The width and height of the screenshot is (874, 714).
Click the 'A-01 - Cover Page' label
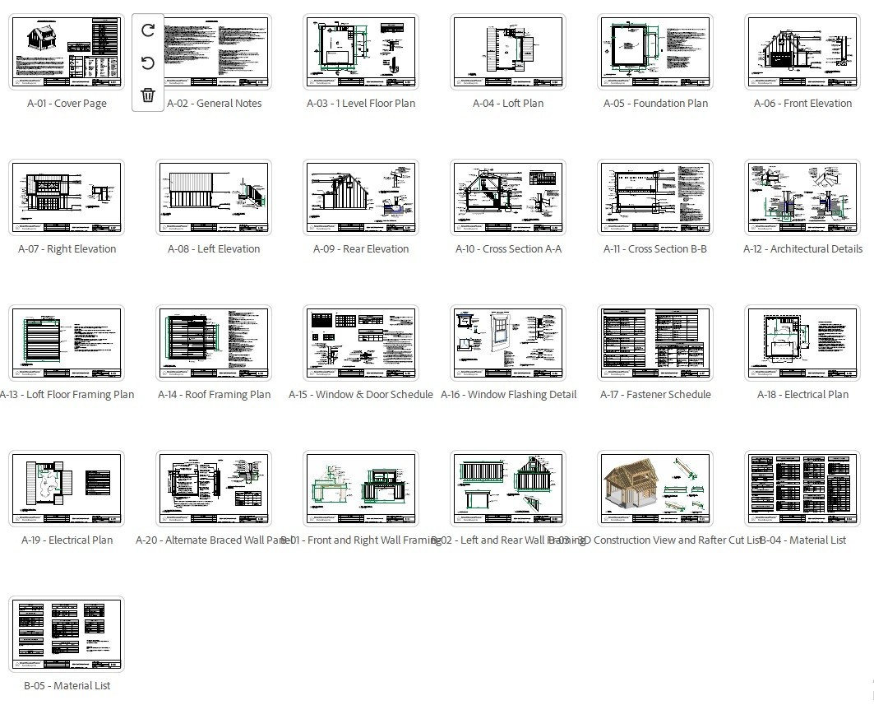(67, 103)
